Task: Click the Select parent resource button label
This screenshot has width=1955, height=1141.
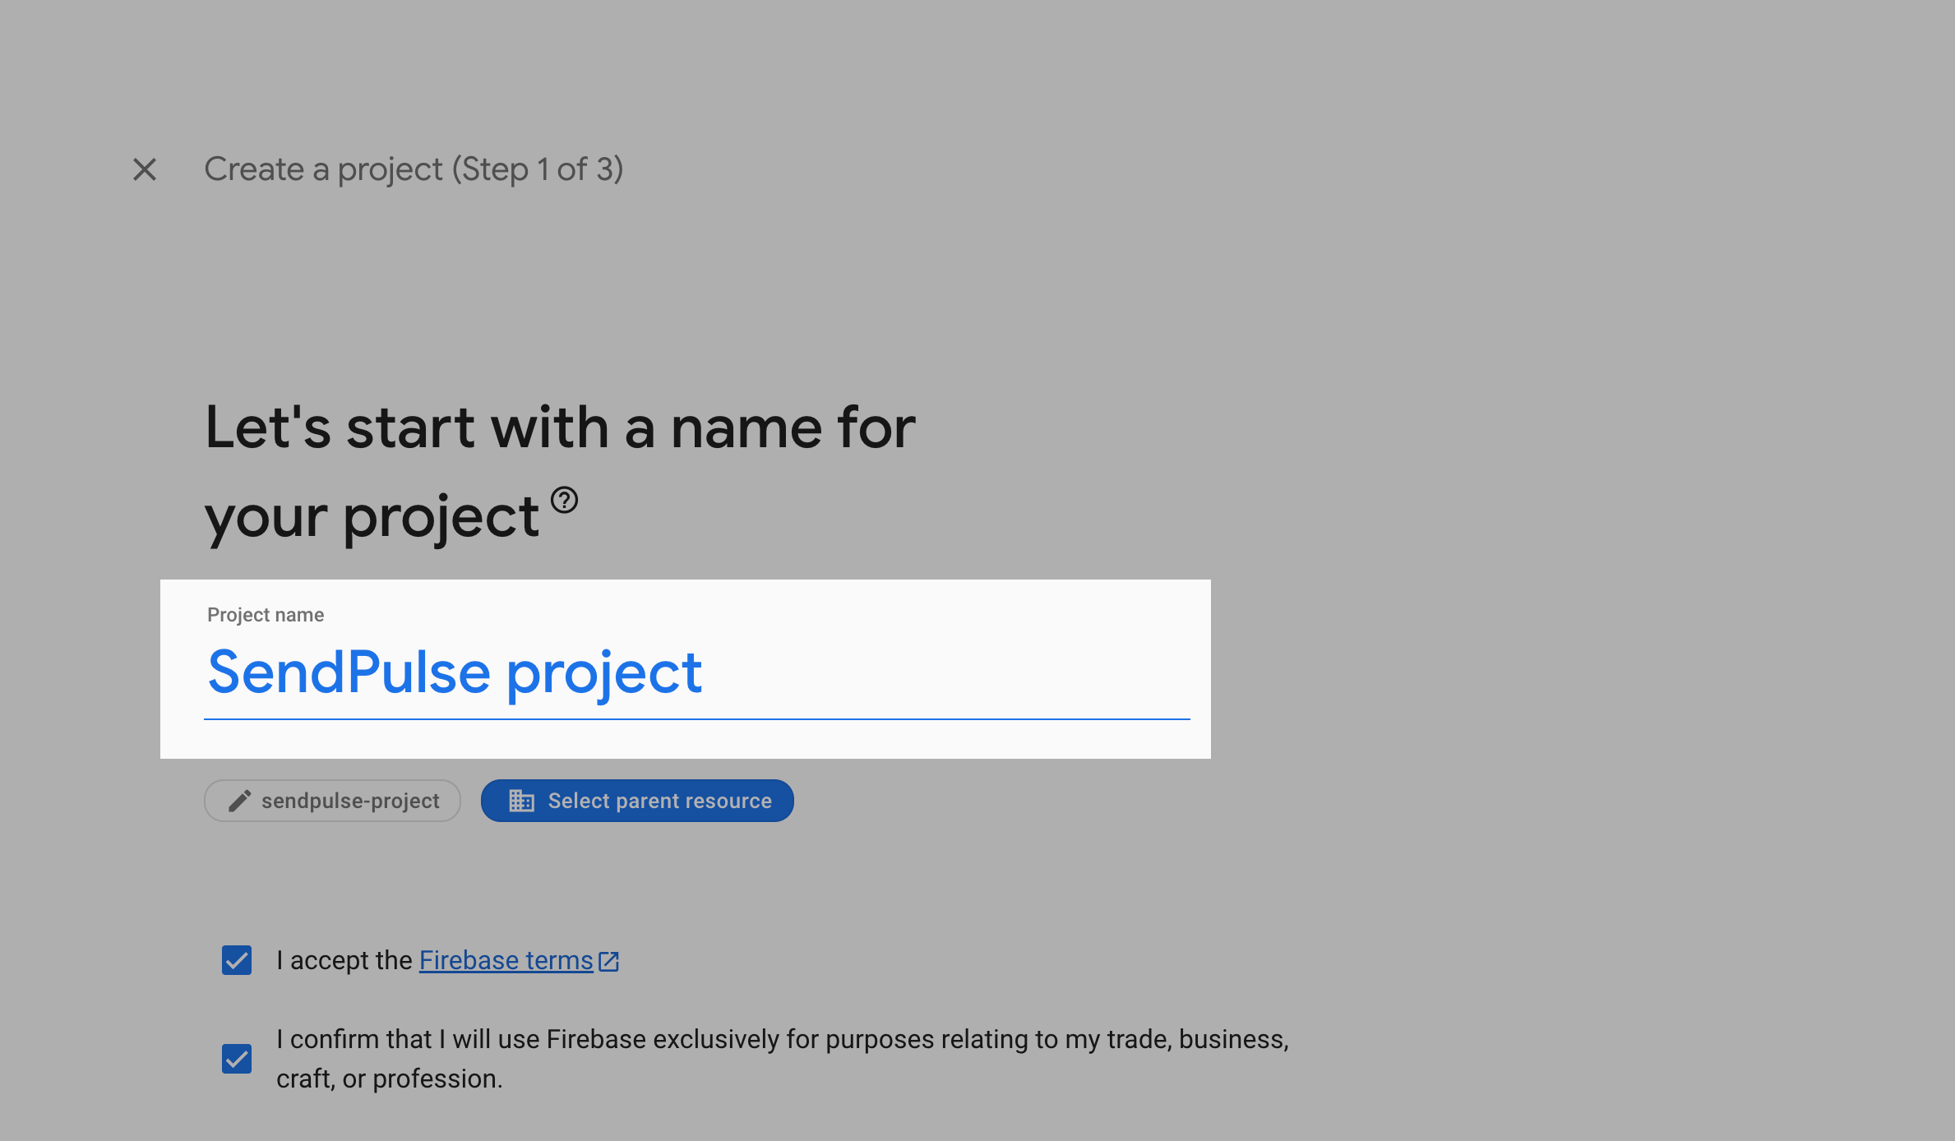Action: point(659,801)
